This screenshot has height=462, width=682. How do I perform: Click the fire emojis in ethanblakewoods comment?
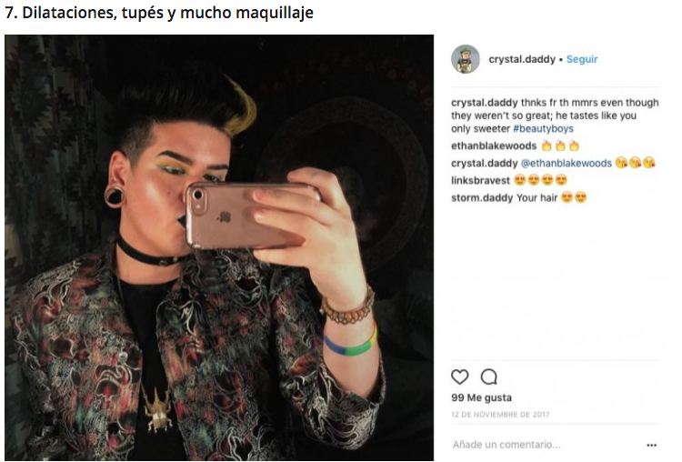(x=560, y=146)
